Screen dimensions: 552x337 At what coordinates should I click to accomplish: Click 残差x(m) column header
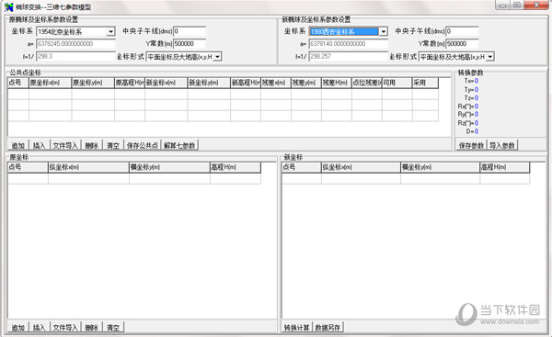[x=276, y=83]
